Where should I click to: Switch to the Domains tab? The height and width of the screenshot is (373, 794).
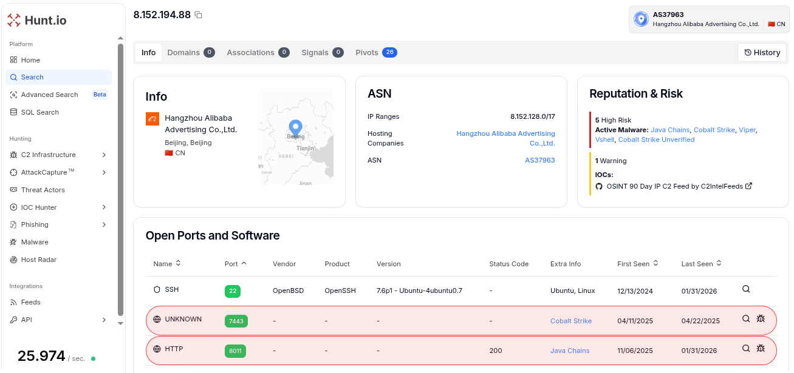click(190, 53)
